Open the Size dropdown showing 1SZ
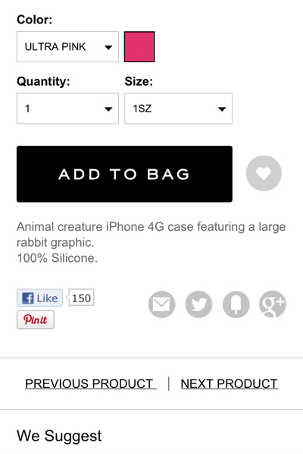The width and height of the screenshot is (303, 454). (178, 109)
